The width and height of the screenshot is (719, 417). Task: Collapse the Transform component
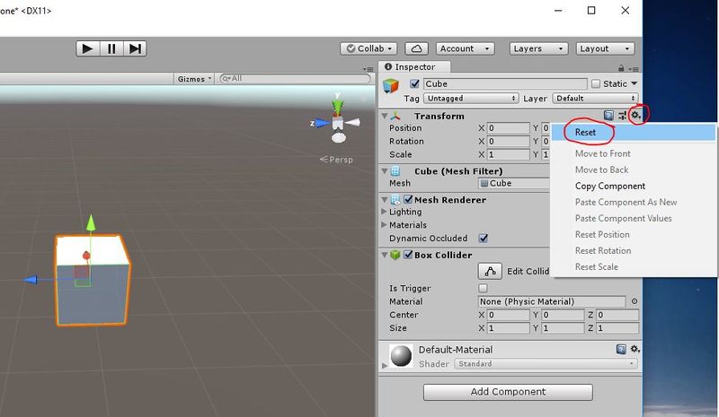(385, 116)
